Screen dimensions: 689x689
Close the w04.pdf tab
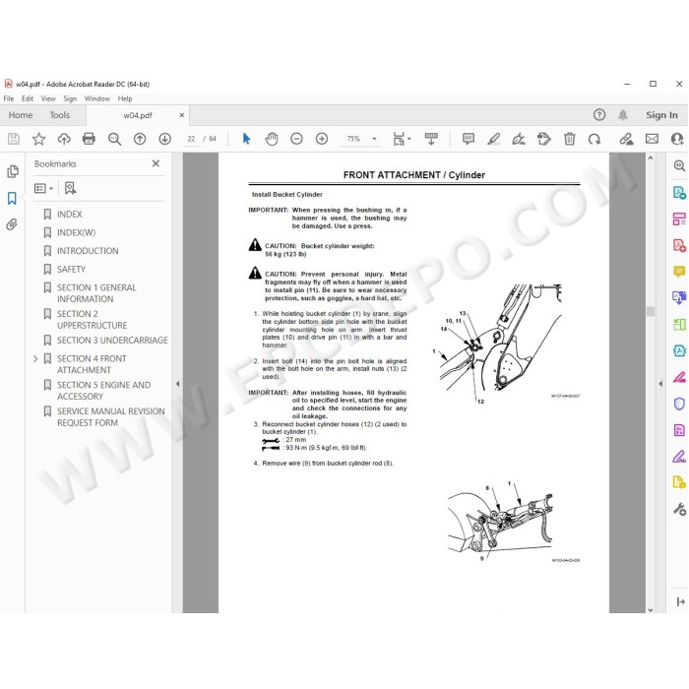(x=181, y=115)
